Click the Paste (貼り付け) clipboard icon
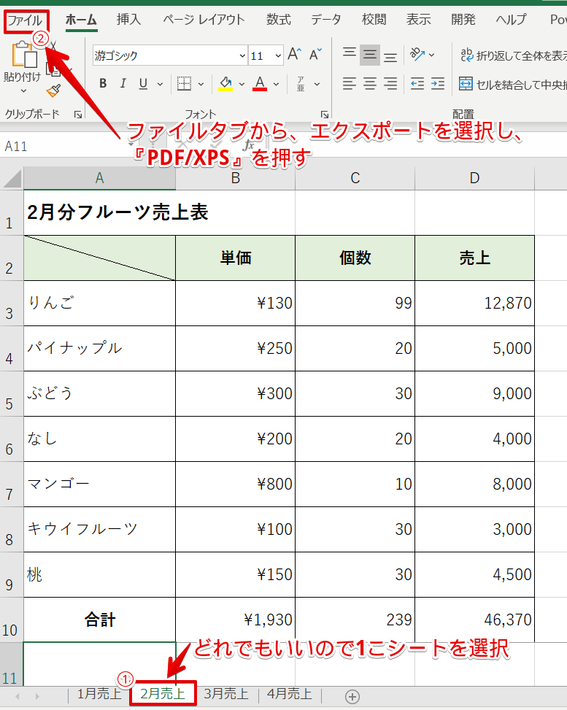This screenshot has height=710, width=567. click(23, 55)
